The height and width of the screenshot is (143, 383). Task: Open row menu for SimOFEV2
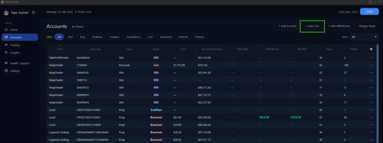(371, 88)
